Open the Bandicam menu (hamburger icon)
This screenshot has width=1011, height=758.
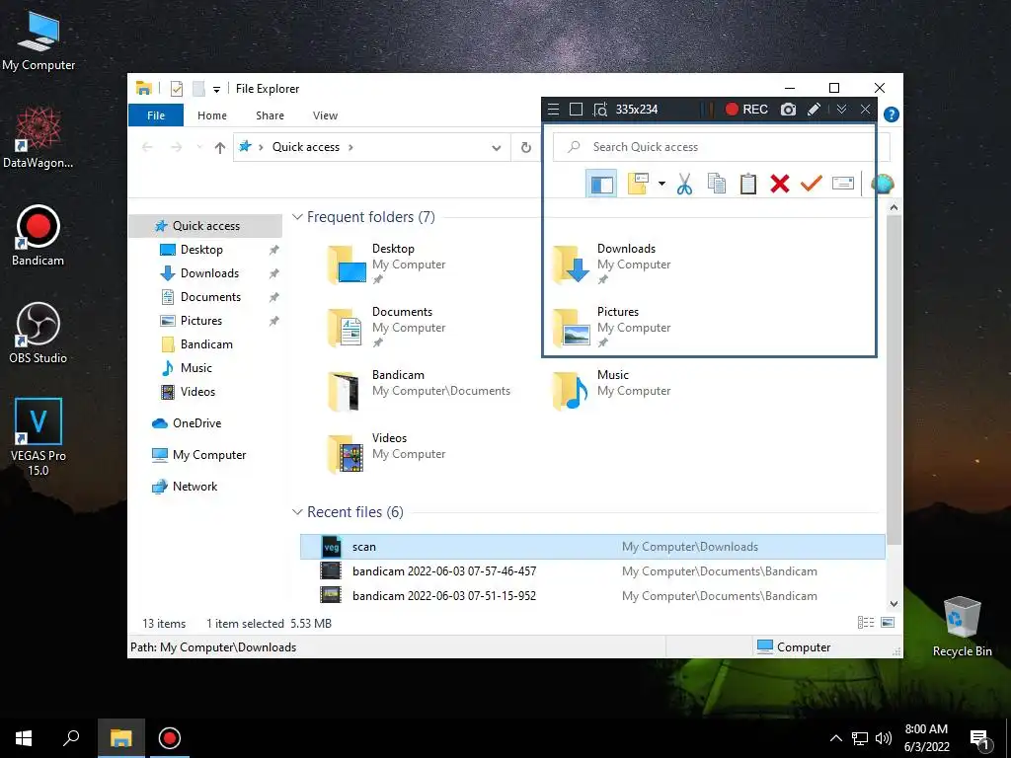pos(553,110)
